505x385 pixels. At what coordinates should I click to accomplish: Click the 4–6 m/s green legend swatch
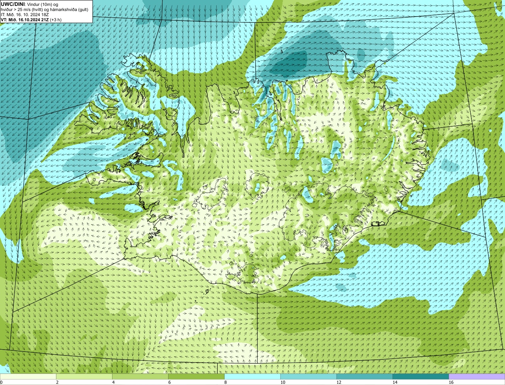coord(140,377)
